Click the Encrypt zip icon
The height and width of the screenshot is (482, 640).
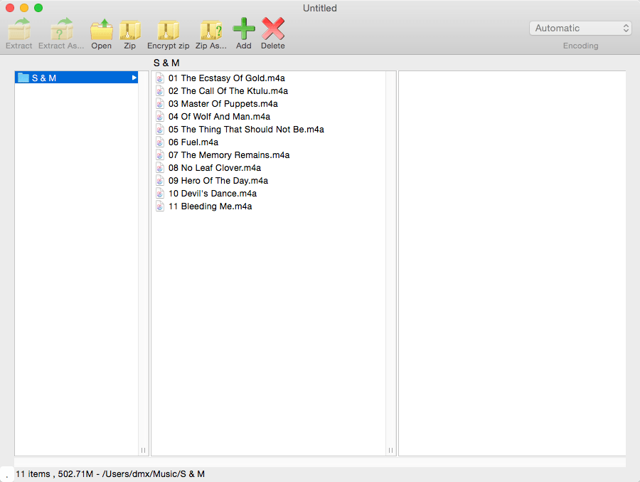(168, 30)
